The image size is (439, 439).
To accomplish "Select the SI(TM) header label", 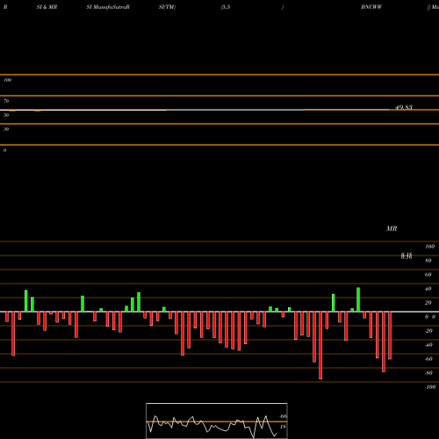I will pos(167,7).
